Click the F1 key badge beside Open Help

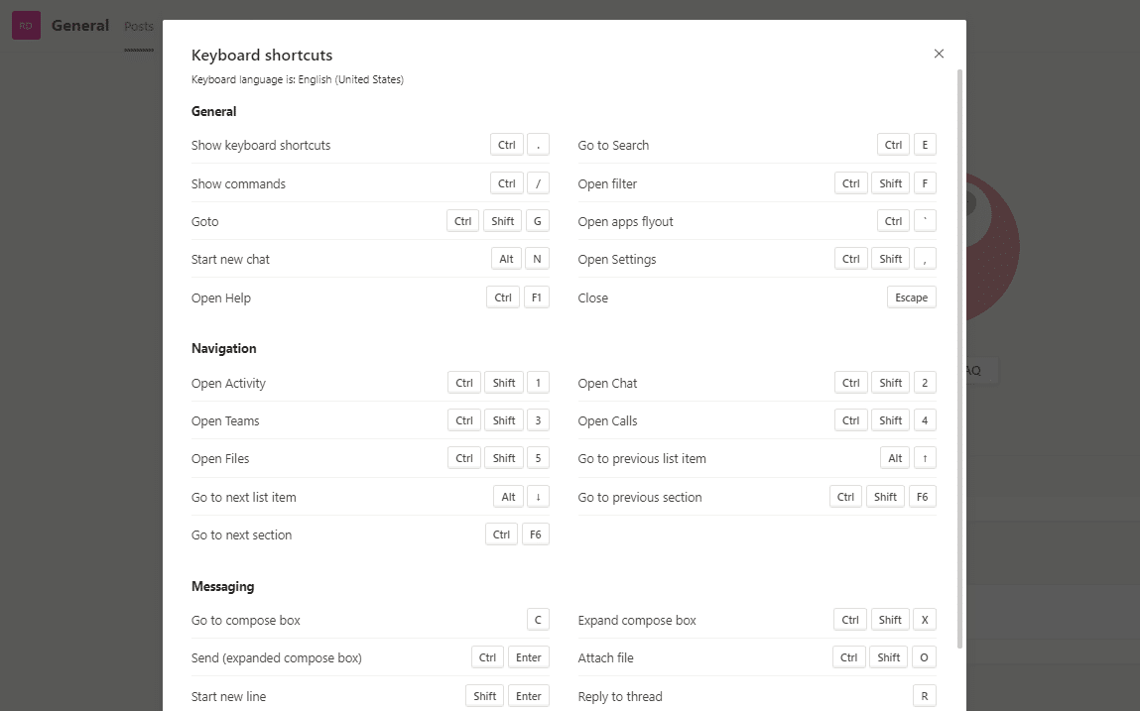[x=536, y=296]
